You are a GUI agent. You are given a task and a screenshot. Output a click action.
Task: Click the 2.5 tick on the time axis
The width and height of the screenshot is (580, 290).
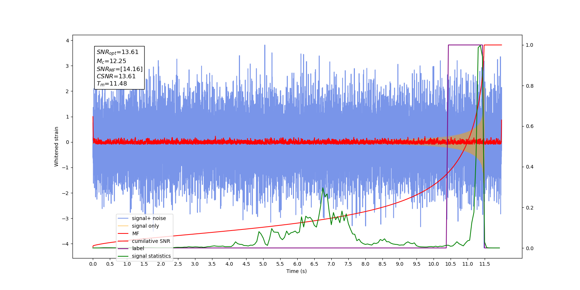tap(178, 264)
